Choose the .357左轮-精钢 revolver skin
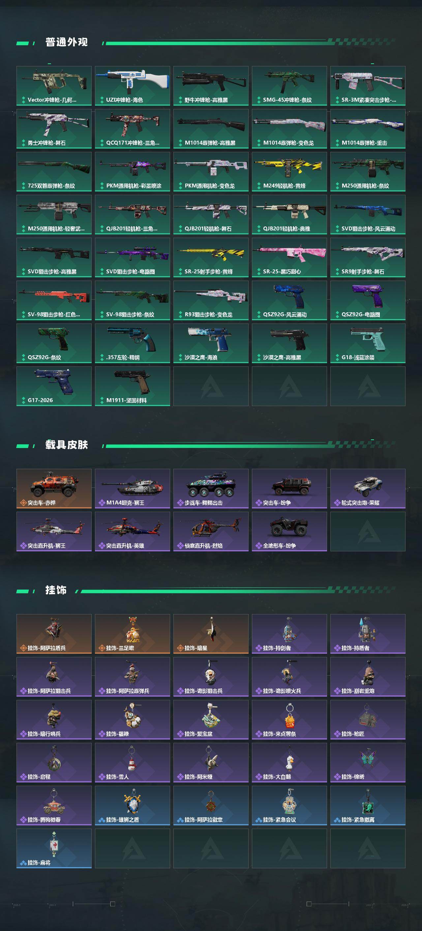Screen dimensions: 422x931 click(133, 343)
